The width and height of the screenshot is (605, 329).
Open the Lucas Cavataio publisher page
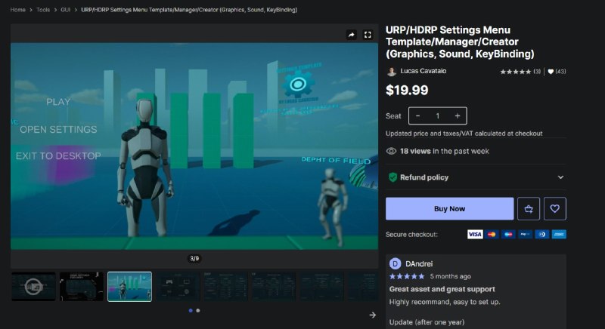[x=423, y=71]
